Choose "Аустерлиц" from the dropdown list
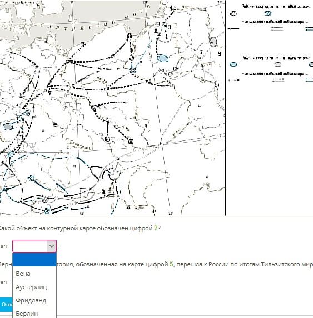This screenshot has height=318, width=313. click(x=34, y=287)
